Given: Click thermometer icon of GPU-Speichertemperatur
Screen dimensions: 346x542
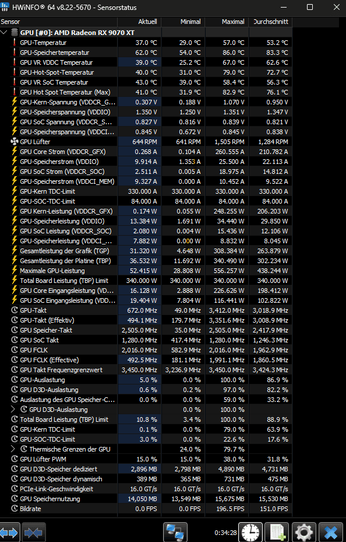Looking at the screenshot, I should pyautogui.click(x=15, y=52).
